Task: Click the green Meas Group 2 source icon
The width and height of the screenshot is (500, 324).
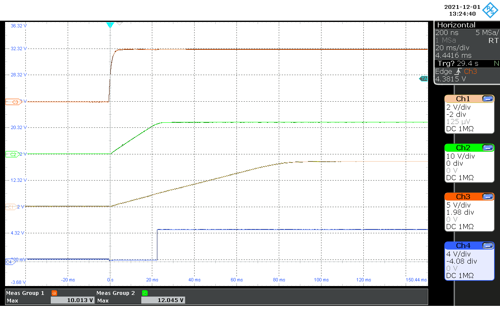Action: click(145, 293)
